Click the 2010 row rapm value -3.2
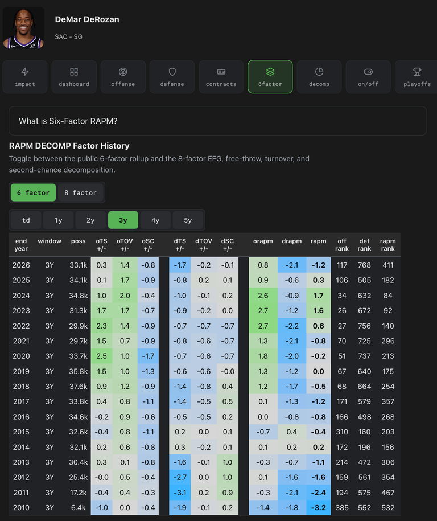437x521 pixels. pyautogui.click(x=319, y=508)
